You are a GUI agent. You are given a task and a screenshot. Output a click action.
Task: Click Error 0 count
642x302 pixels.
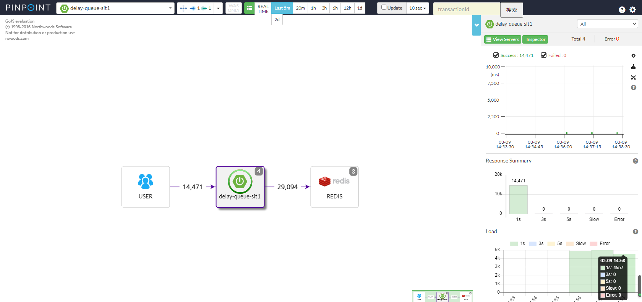point(612,39)
